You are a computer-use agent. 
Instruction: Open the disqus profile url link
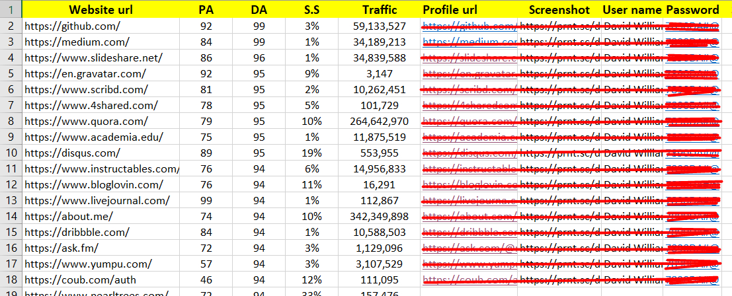point(469,153)
